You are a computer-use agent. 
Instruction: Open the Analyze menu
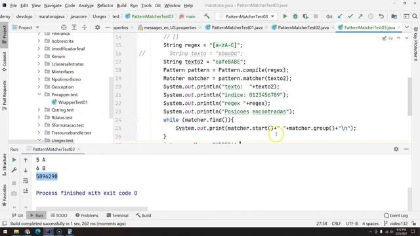[x=86, y=5]
